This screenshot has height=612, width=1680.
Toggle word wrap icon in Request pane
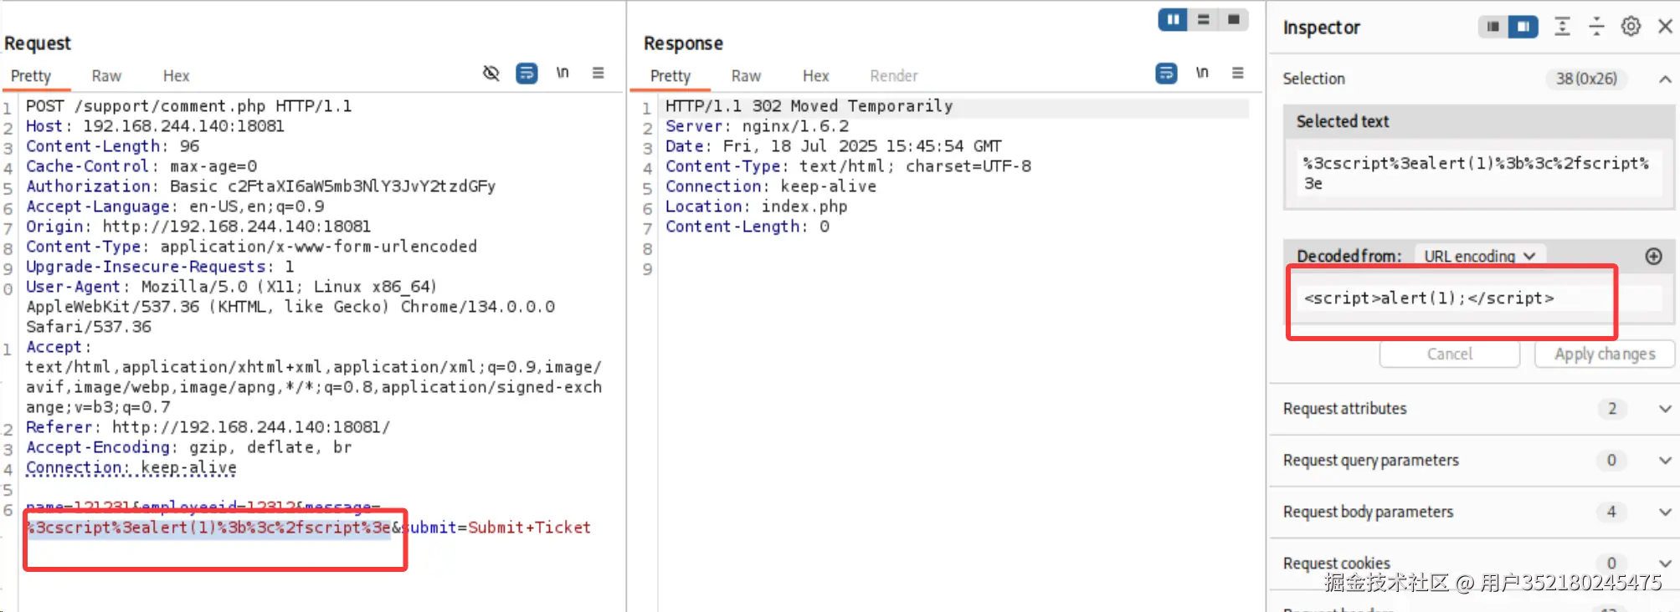(x=527, y=74)
